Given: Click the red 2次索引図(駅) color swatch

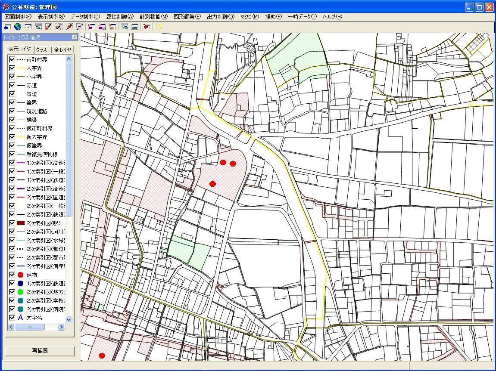Looking at the screenshot, I should click(20, 223).
